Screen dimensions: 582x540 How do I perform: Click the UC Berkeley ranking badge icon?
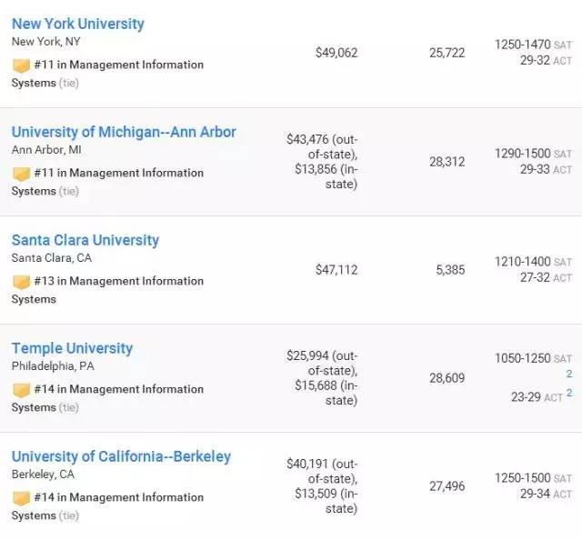(x=21, y=498)
